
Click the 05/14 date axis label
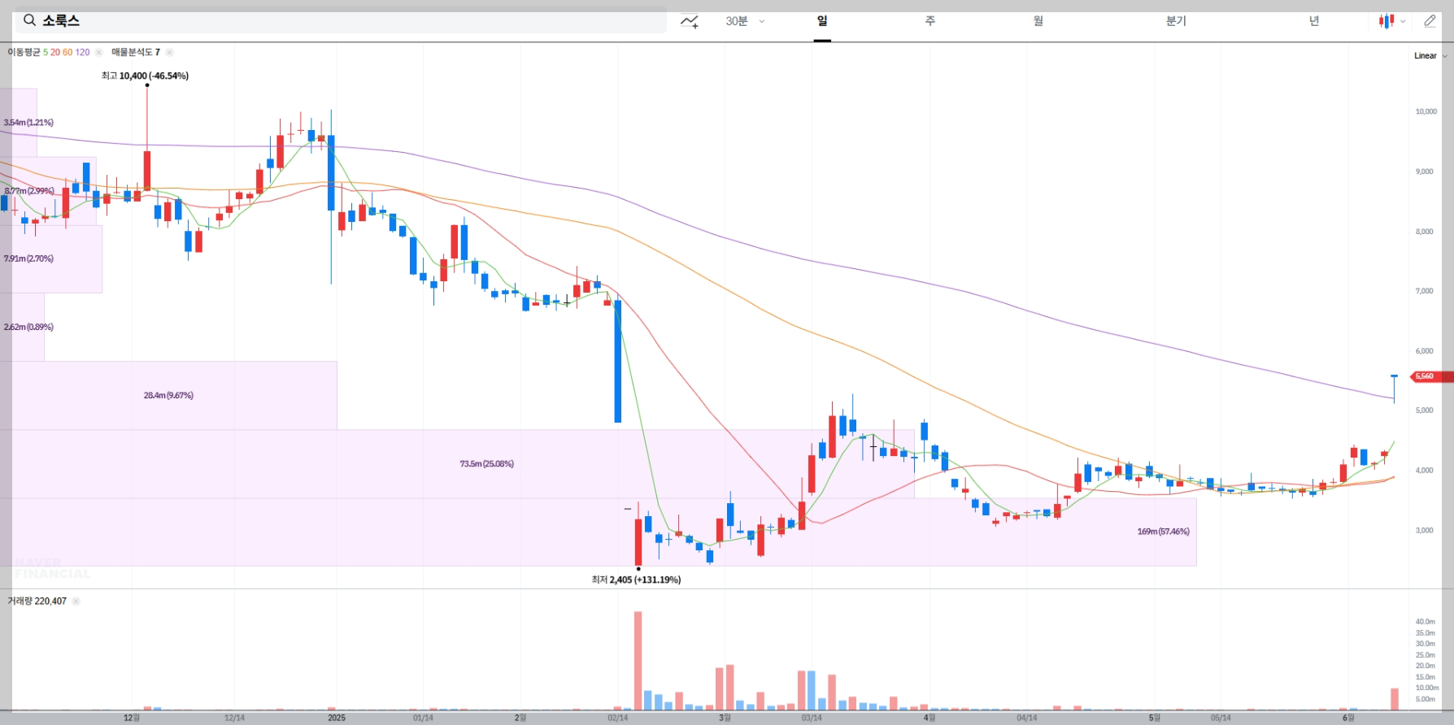coord(1221,718)
